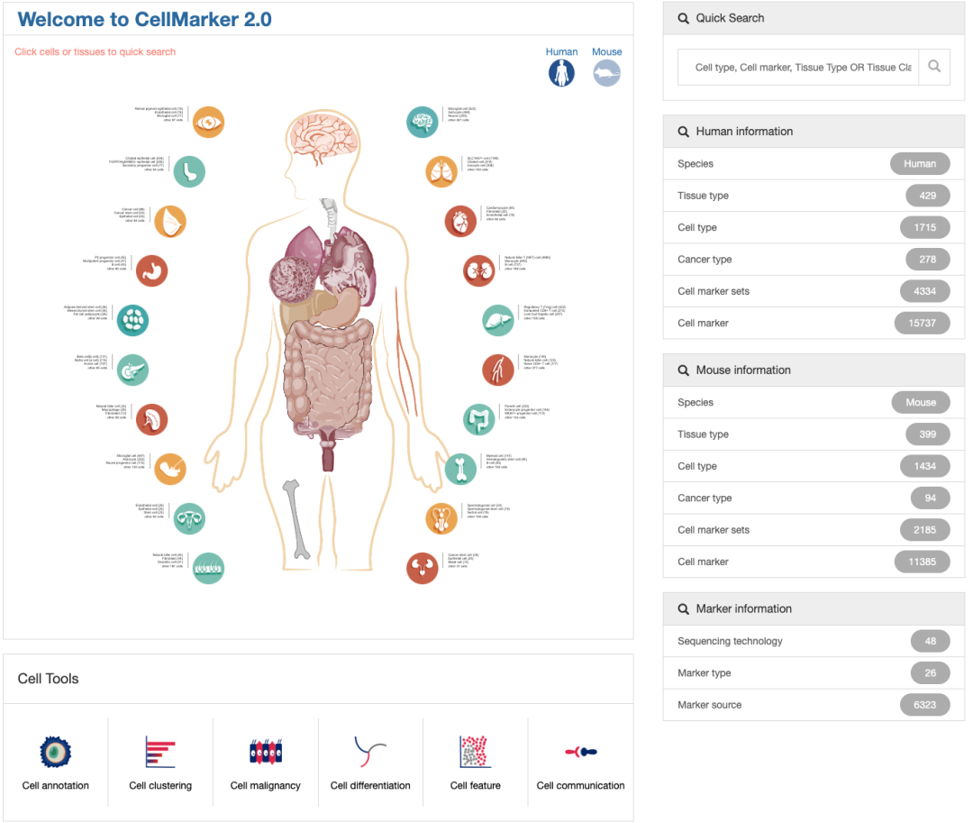Viewport: 973px width, 823px height.
Task: Open the red spleen tissue icon
Action: pyautogui.click(x=151, y=419)
